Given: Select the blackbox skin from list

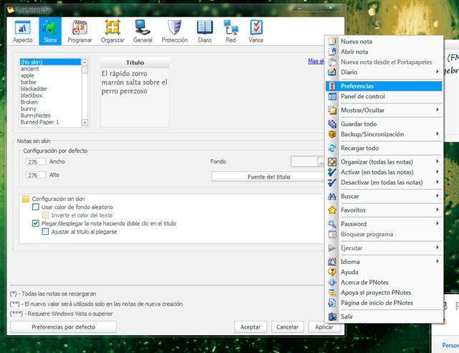Looking at the screenshot, I should [x=33, y=95].
